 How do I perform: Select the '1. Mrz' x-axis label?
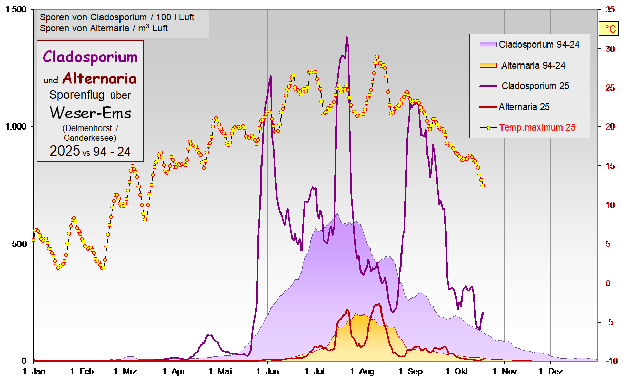(125, 370)
